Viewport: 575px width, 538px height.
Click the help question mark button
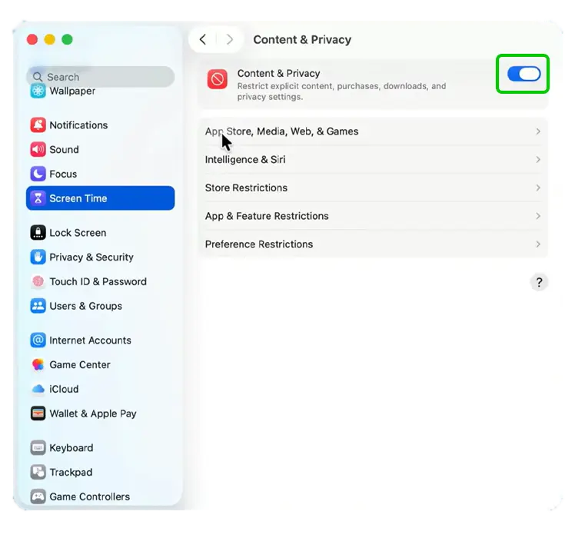click(x=539, y=282)
